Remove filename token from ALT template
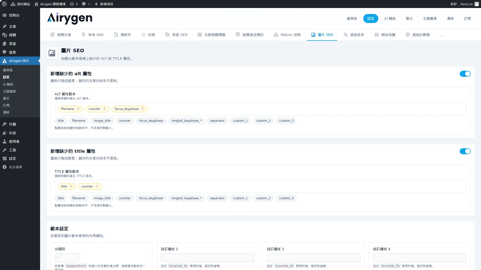The height and width of the screenshot is (270, 481). tap(78, 109)
